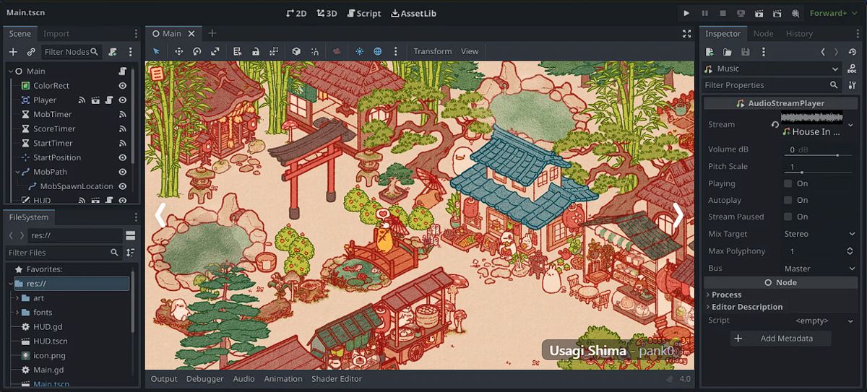Create a new resource in Inspector
867x392 pixels.
point(709,52)
